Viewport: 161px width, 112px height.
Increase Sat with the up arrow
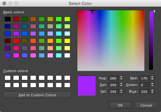(x=121, y=84)
